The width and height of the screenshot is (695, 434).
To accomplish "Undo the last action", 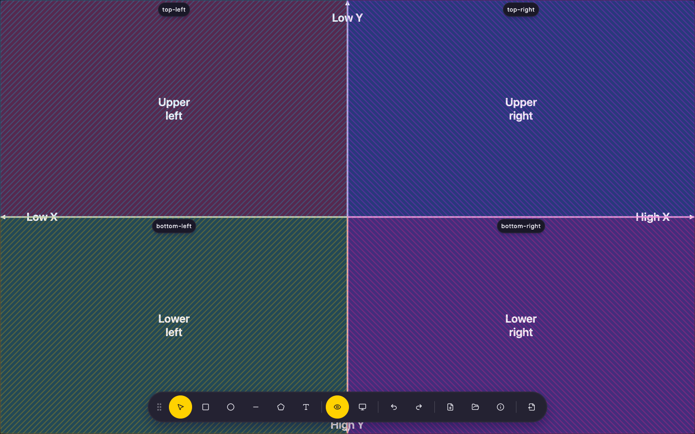I will coord(394,407).
